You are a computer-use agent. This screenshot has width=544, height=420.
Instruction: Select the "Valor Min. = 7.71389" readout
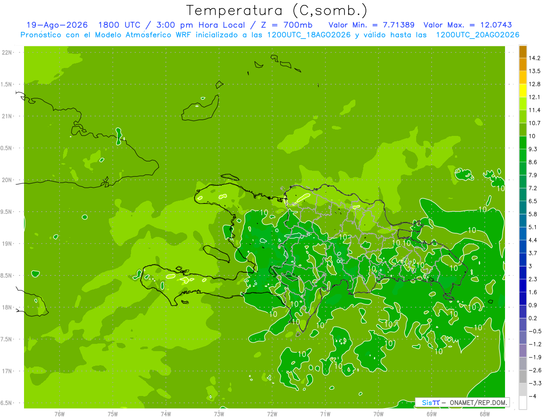[x=371, y=25]
